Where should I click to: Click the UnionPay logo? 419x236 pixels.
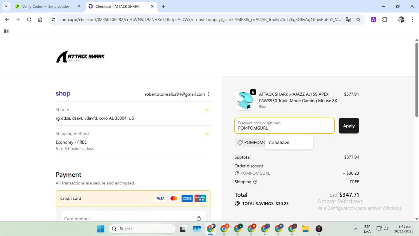(200, 198)
